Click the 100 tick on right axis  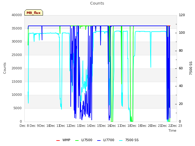(182, 33)
